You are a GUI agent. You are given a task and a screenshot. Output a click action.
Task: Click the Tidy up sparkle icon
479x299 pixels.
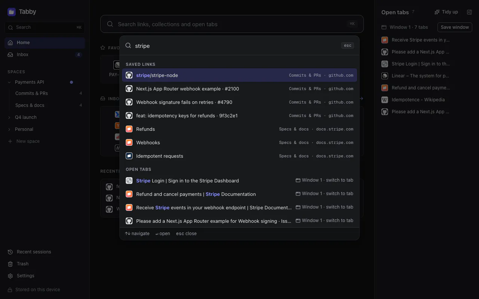[437, 12]
